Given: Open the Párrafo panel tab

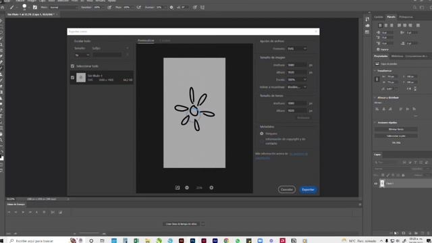Looking at the screenshot, I should click(x=391, y=17).
